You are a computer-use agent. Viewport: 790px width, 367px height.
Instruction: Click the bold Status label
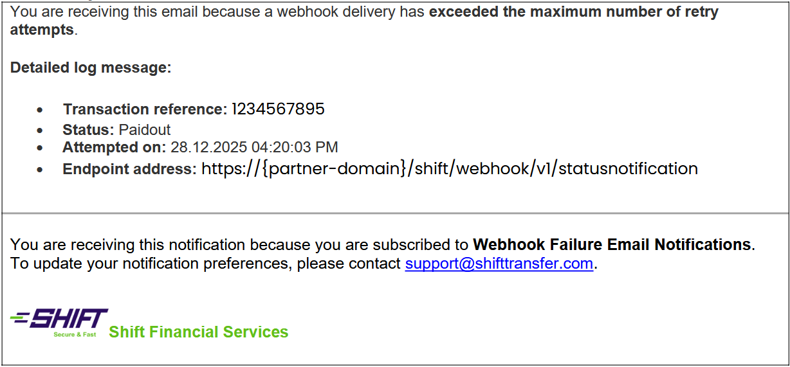88,130
